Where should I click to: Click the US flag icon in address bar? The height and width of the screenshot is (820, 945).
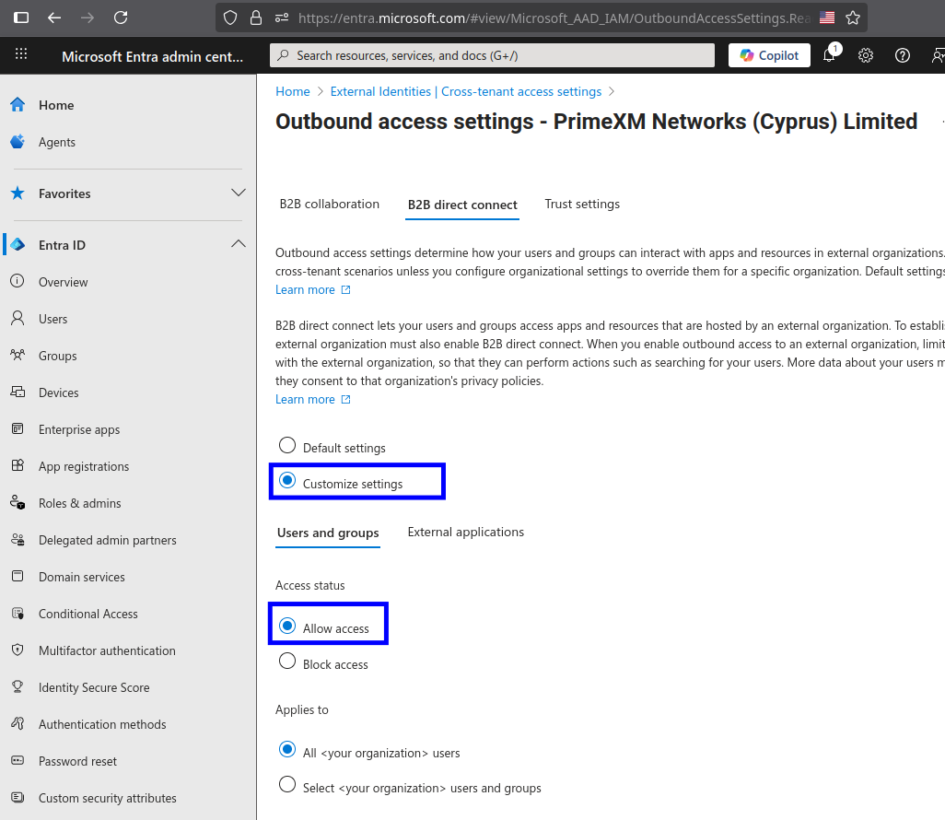(x=827, y=18)
